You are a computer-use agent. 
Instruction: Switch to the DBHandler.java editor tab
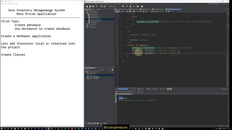145,9
